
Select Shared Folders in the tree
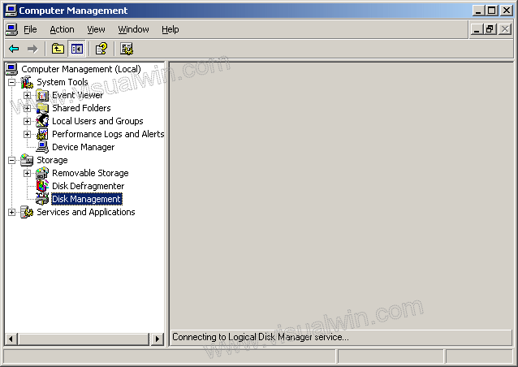pyautogui.click(x=81, y=108)
